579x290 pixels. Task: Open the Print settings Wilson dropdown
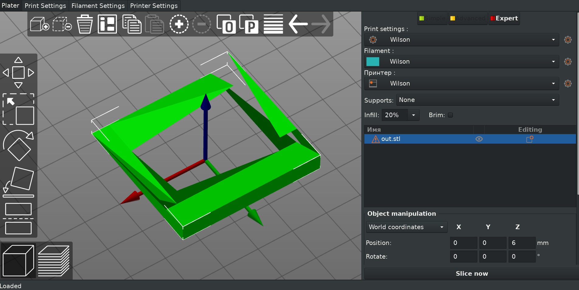tap(462, 40)
